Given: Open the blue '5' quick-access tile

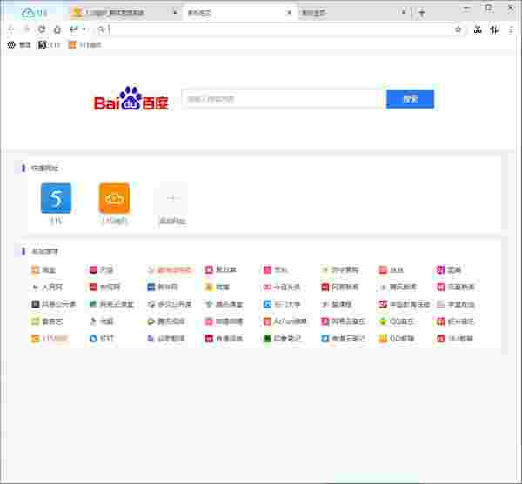Looking at the screenshot, I should coord(56,198).
